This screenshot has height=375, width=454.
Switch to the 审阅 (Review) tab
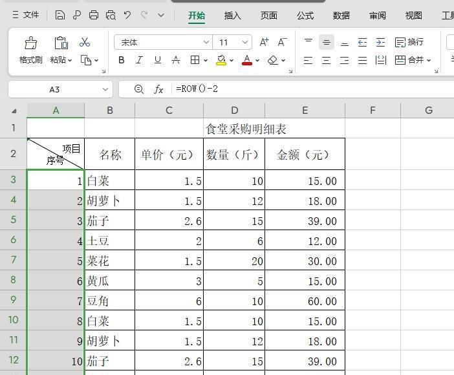[378, 16]
